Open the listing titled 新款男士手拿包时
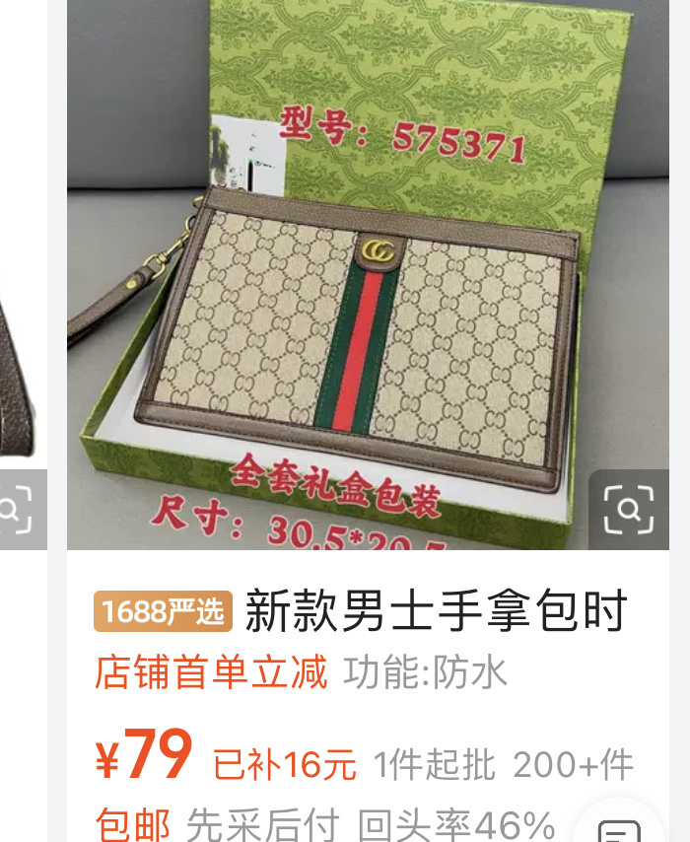 436,611
